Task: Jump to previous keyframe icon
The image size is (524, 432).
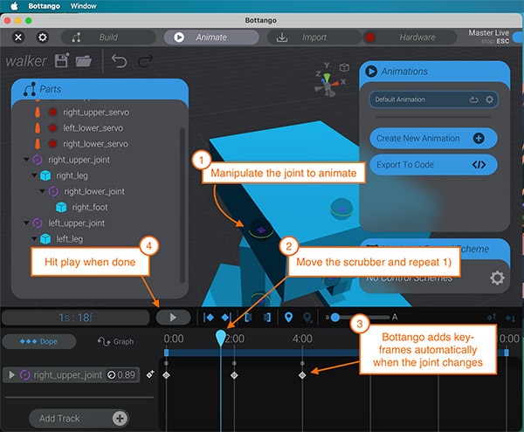Action: pyautogui.click(x=210, y=318)
